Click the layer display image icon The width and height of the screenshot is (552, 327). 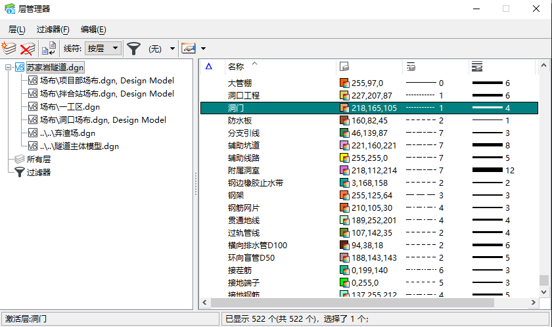point(189,49)
